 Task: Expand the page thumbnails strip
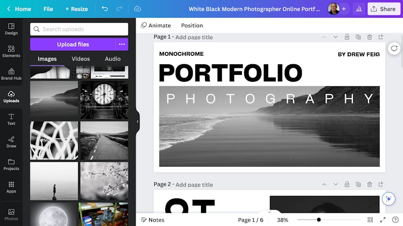[x=270, y=212]
